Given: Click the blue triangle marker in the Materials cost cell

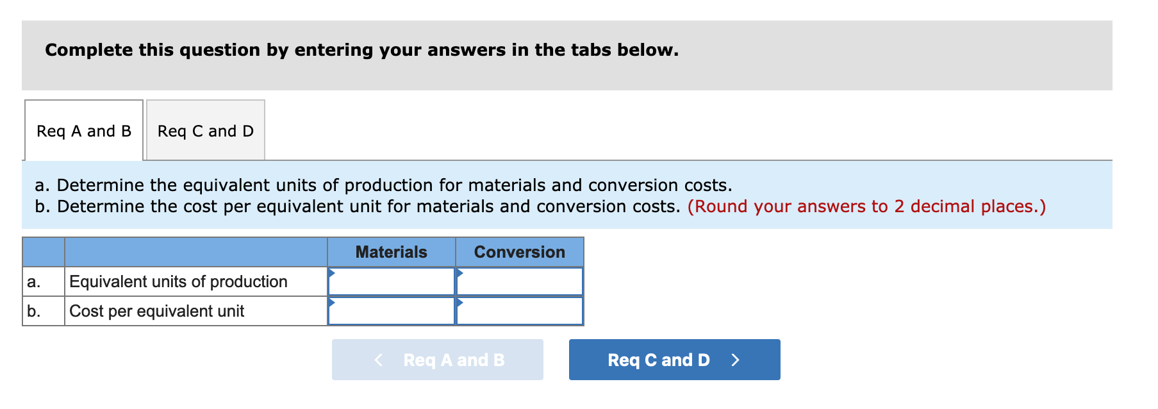Looking at the screenshot, I should (x=331, y=302).
